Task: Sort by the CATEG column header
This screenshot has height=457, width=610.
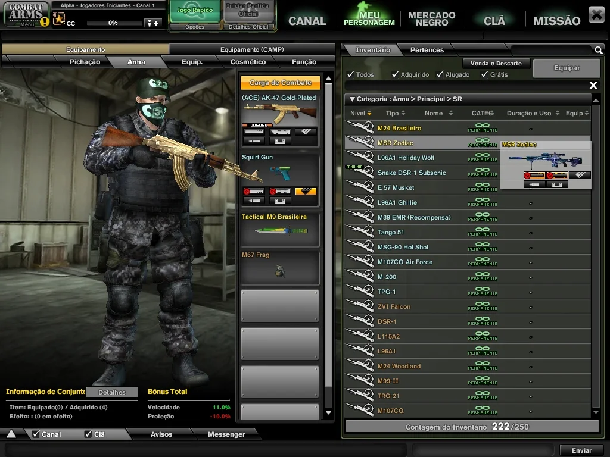Action: pos(483,113)
